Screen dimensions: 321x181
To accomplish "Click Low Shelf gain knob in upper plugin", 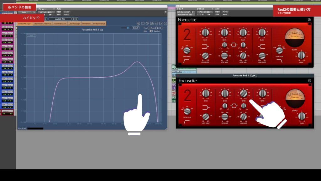I will [205, 32].
